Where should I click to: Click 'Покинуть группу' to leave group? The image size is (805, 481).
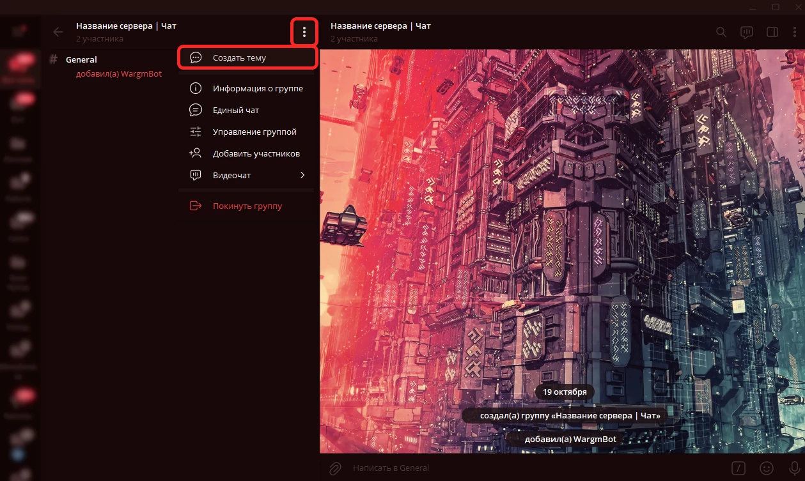point(247,206)
